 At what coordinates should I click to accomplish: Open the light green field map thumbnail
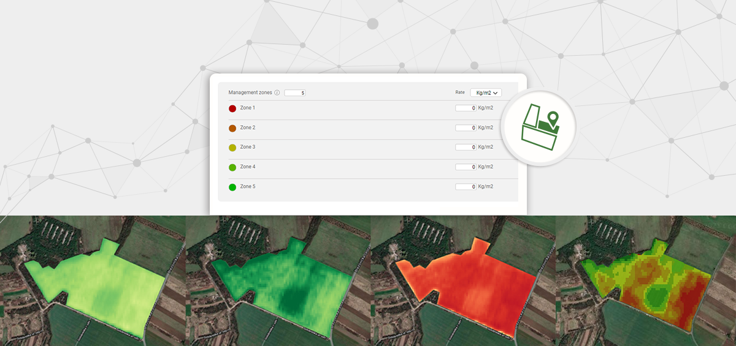click(93, 280)
